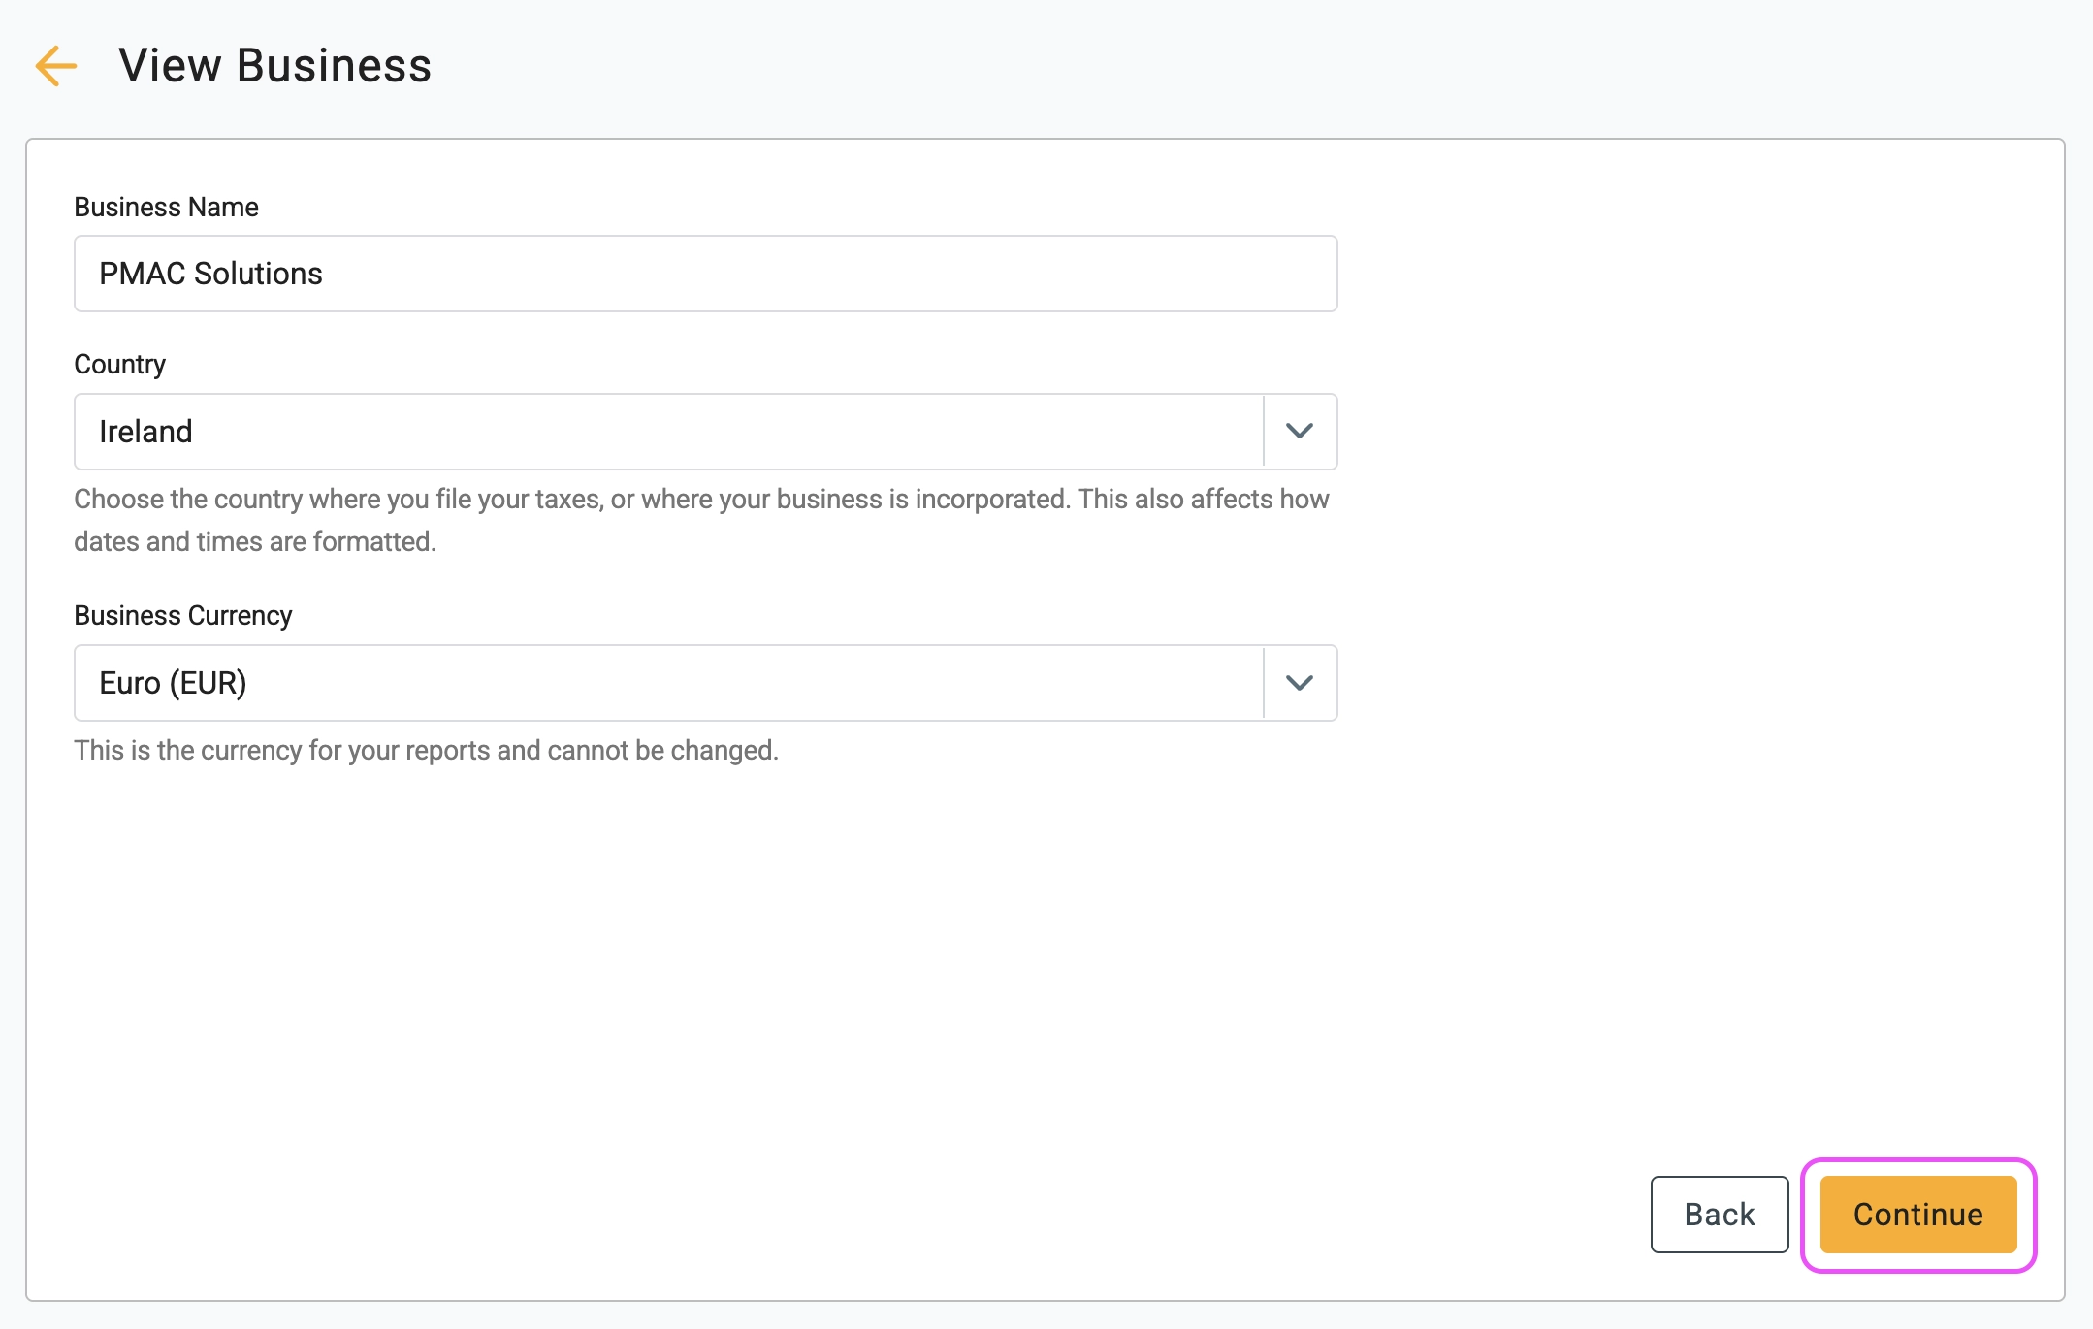Click the currency cannot-be-changed notice text
This screenshot has width=2093, height=1329.
(426, 749)
